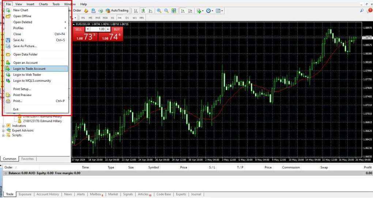Select Open Data Folder menu entry
Screen dimensions: 373x198
pyautogui.click(x=37, y=54)
